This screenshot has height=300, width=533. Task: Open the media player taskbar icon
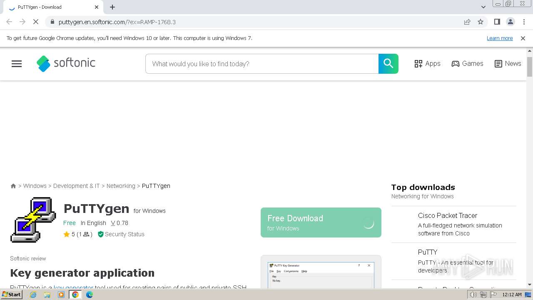click(x=61, y=295)
